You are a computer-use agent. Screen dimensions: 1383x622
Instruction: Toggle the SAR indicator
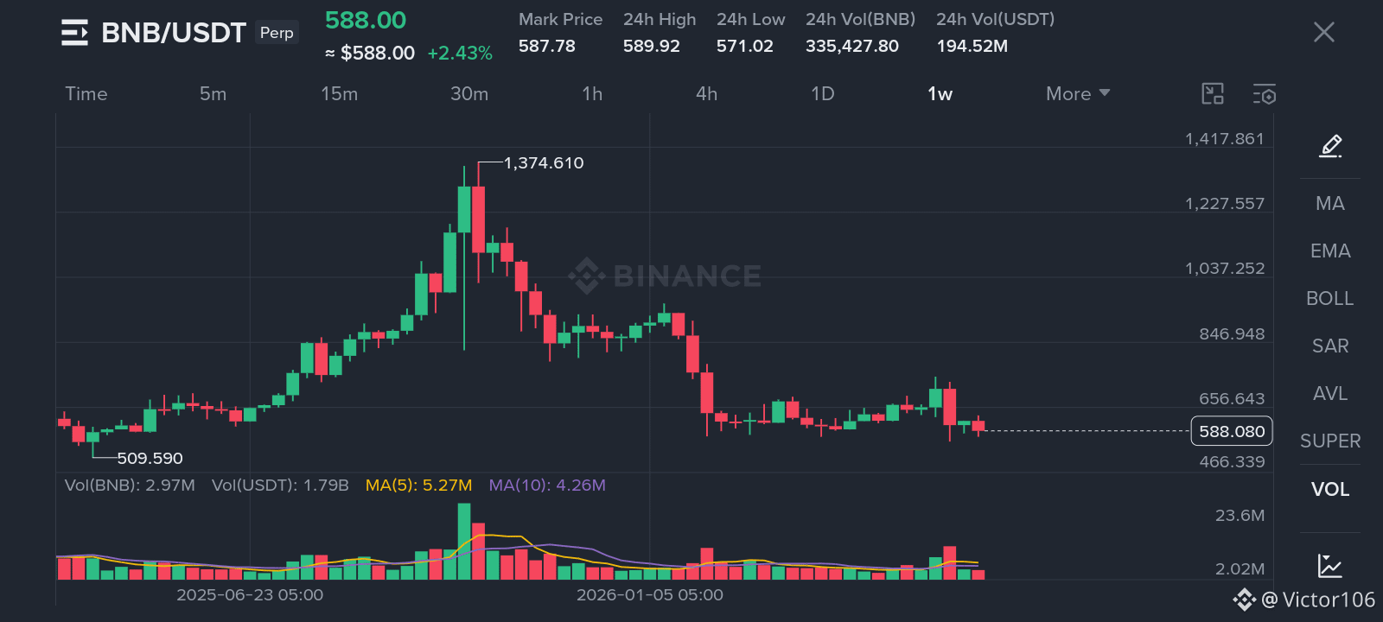pos(1329,346)
